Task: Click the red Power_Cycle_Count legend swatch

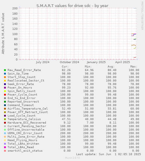Action: pos(5,95)
